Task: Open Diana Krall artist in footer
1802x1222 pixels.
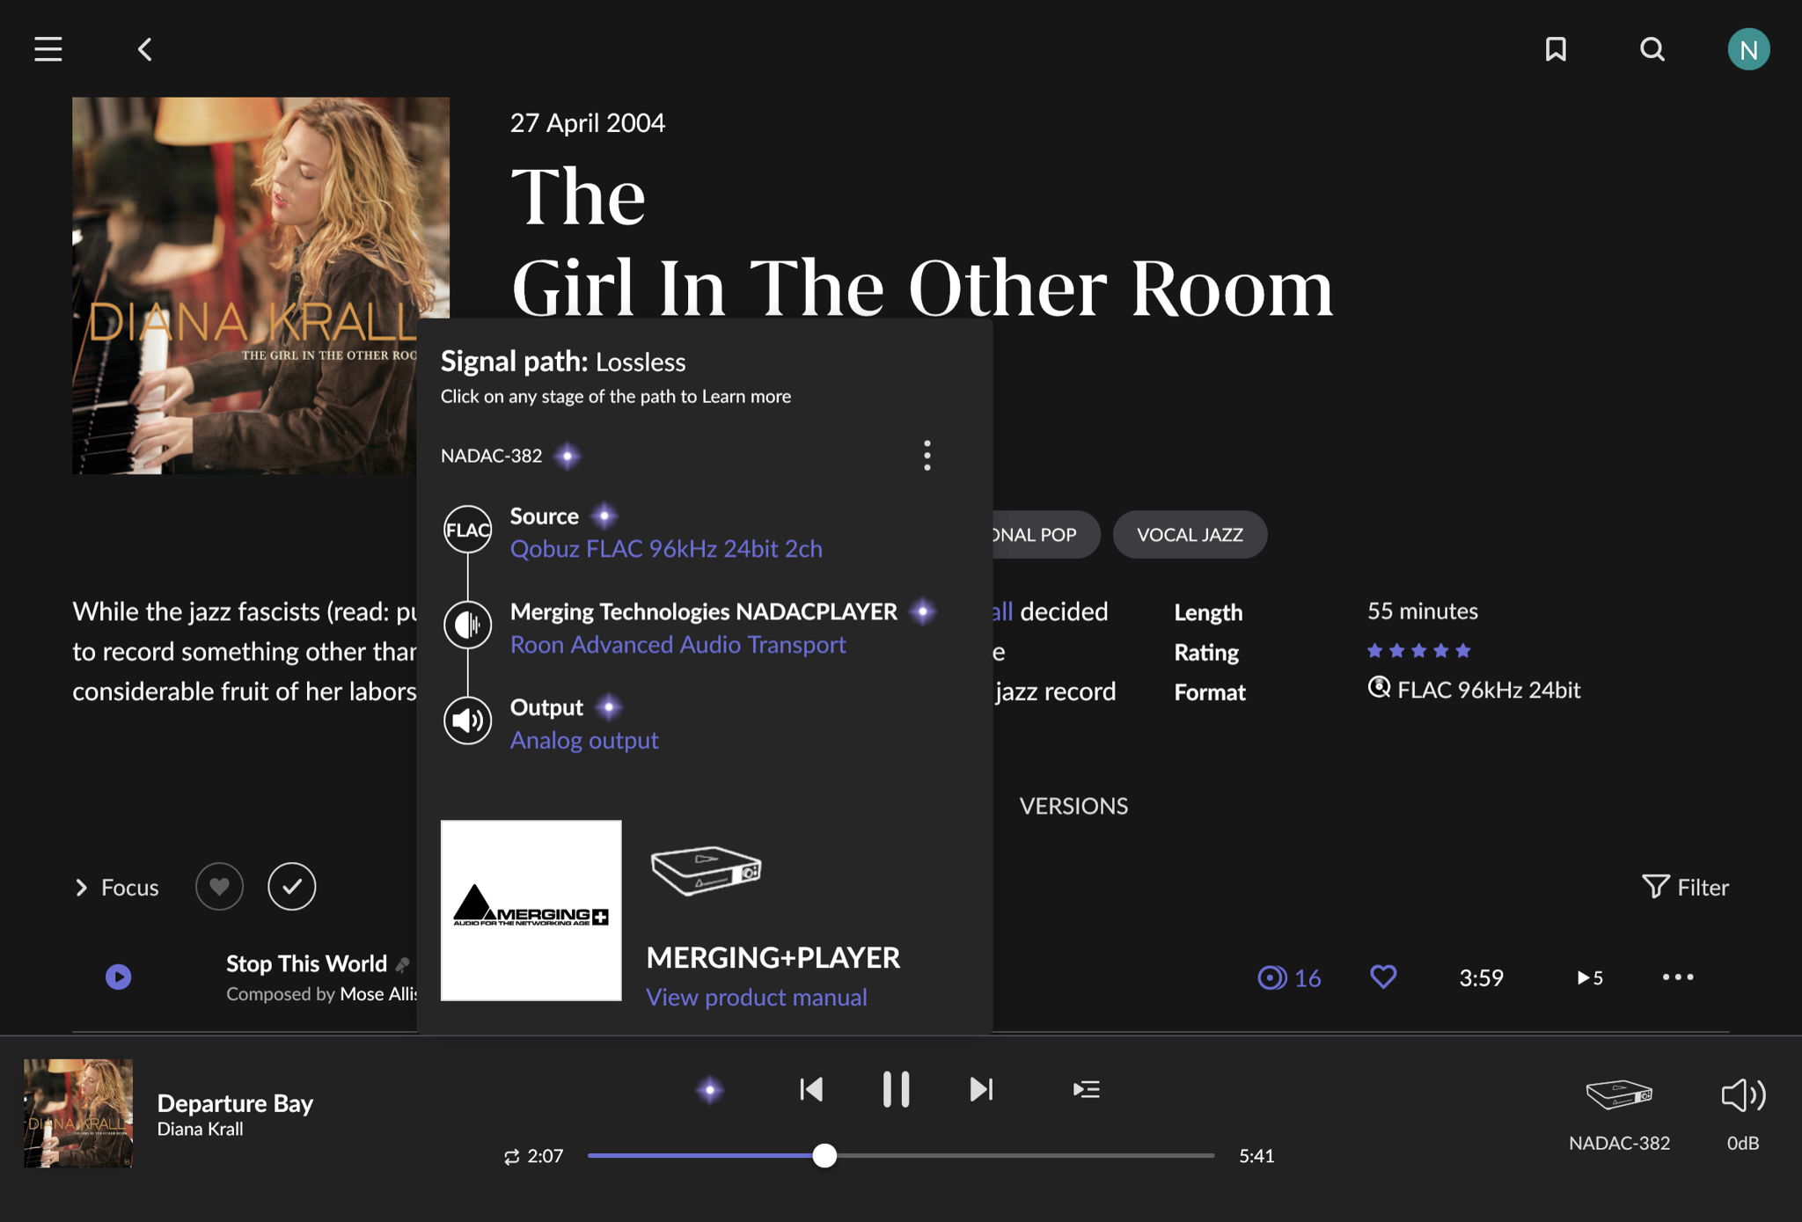Action: pos(200,1130)
